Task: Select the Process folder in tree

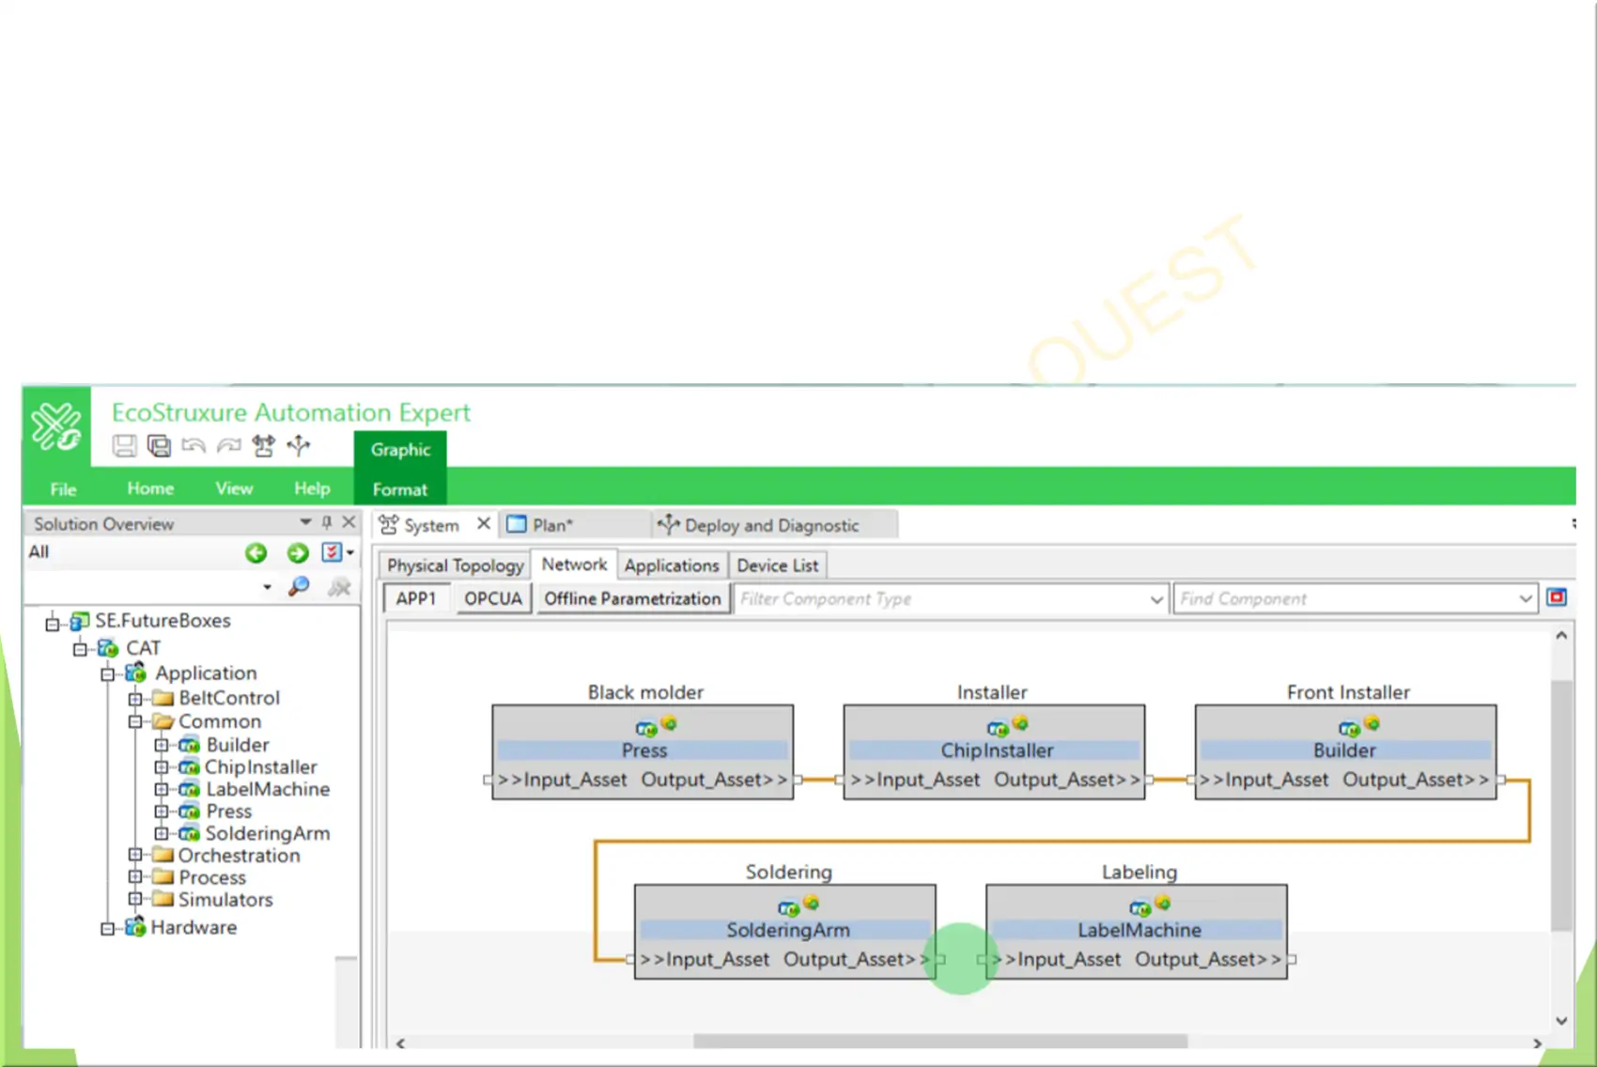Action: click(212, 877)
